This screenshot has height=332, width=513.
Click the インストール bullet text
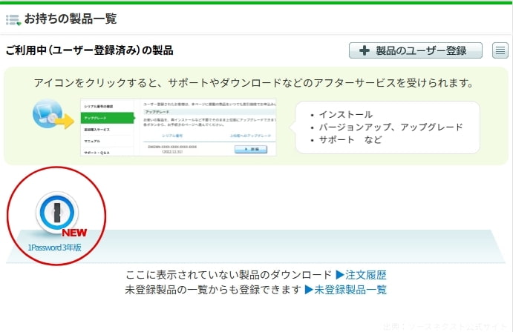pos(346,115)
